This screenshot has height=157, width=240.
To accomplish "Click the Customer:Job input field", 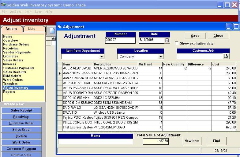I will pos(200,56).
